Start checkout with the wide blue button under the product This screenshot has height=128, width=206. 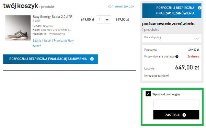pos(50,59)
